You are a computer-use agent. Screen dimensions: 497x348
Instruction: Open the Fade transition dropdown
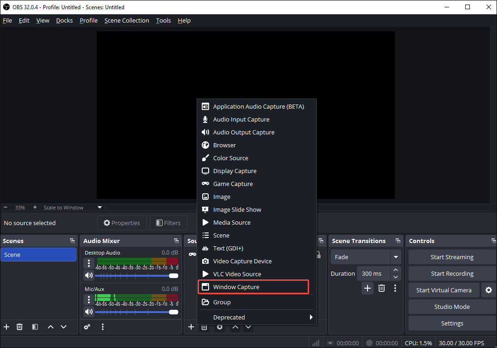click(395, 257)
